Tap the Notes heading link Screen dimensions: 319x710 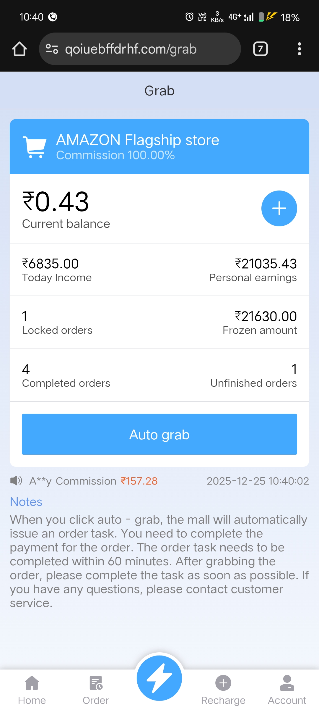tap(26, 502)
